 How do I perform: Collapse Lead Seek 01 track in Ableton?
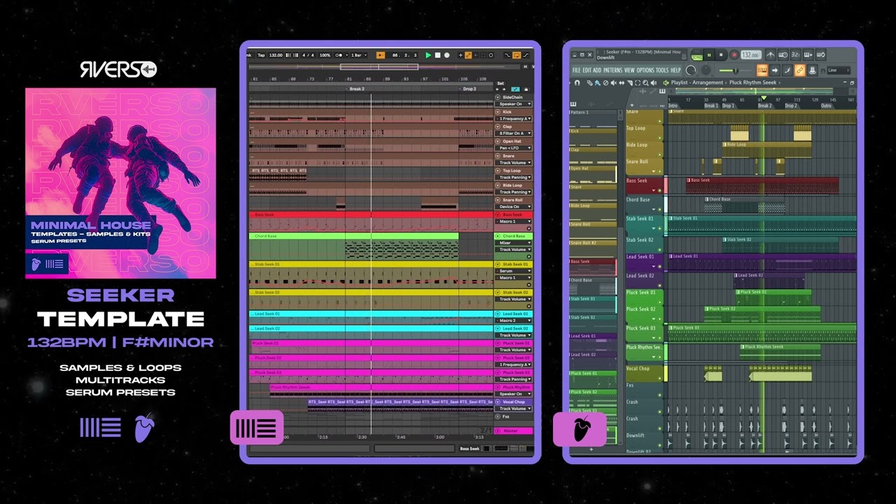[498, 314]
